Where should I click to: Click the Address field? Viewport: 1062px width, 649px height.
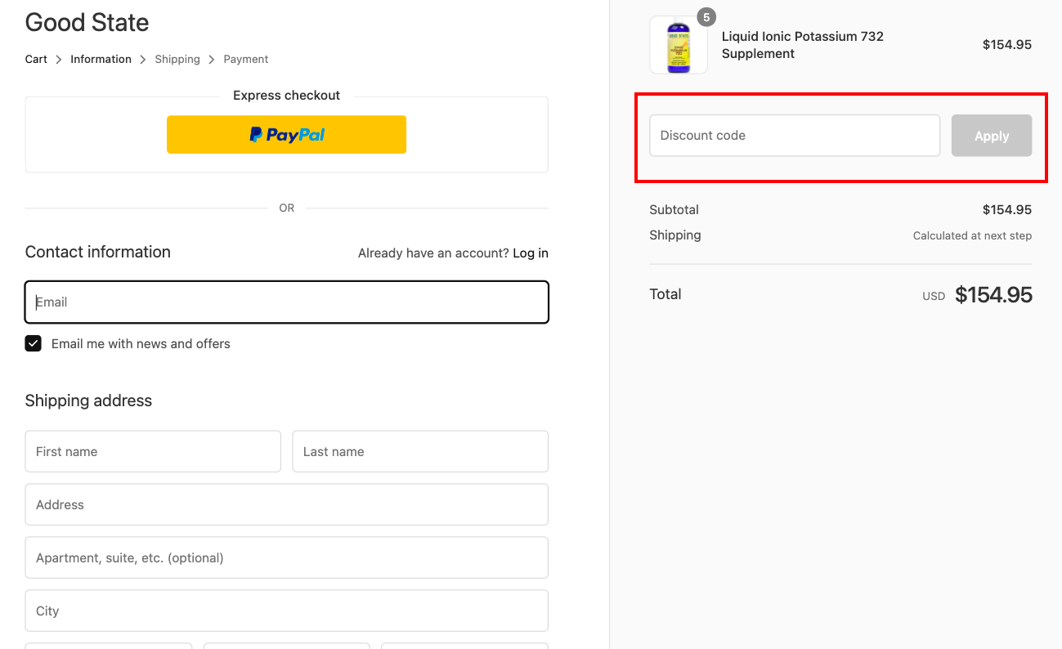coord(287,504)
